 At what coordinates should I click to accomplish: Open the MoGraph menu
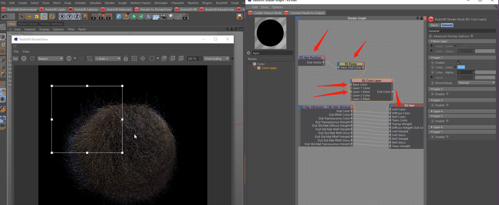tap(161, 3)
